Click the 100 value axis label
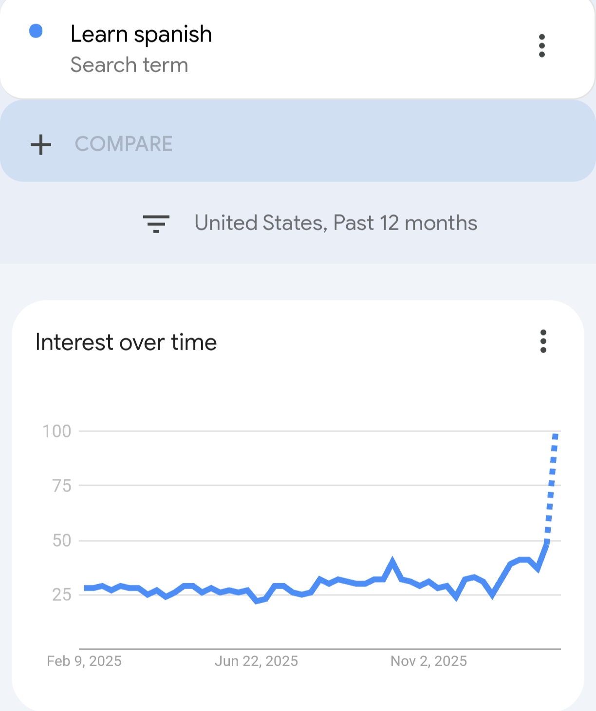The image size is (596, 711). 57,431
